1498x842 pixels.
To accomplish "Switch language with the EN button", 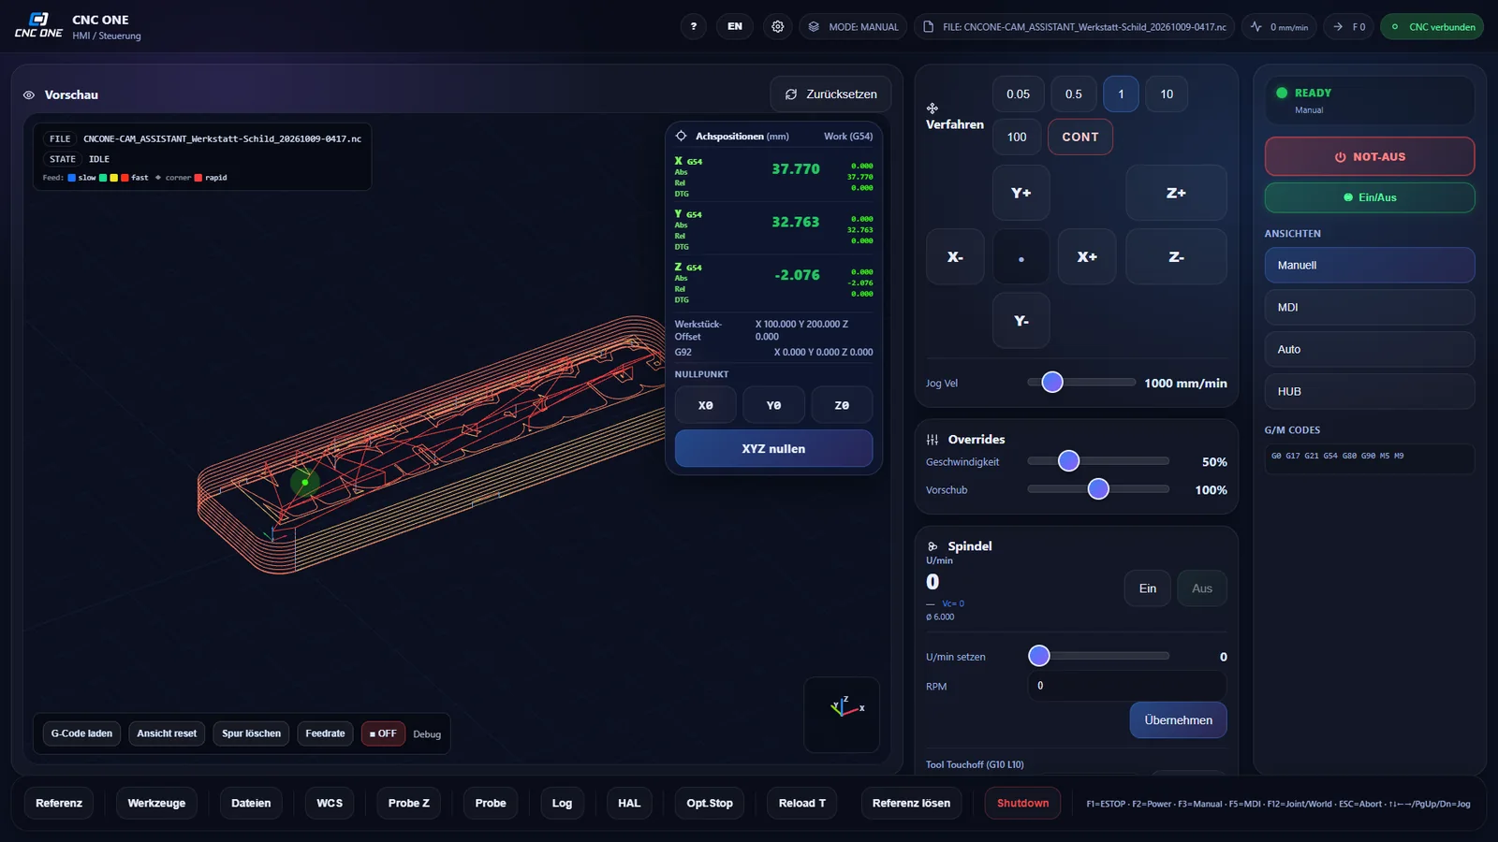I will 735,26.
